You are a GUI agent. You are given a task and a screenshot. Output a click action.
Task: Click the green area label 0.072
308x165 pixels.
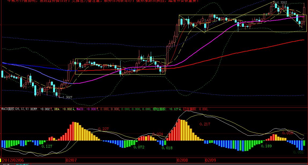139,147
